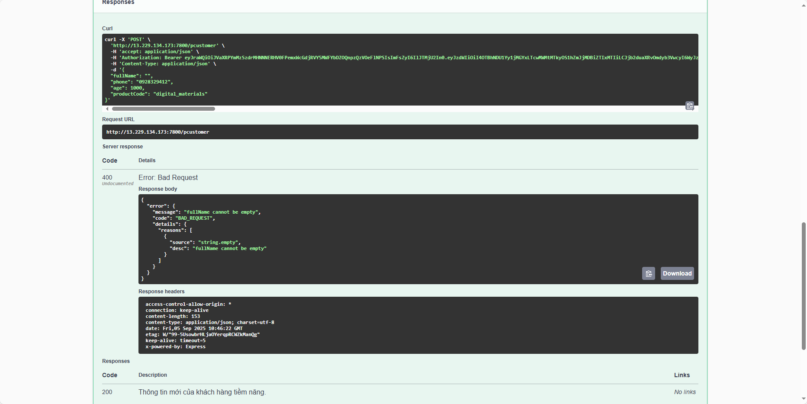The image size is (807, 404).
Task: Download the response body
Action: 677,273
